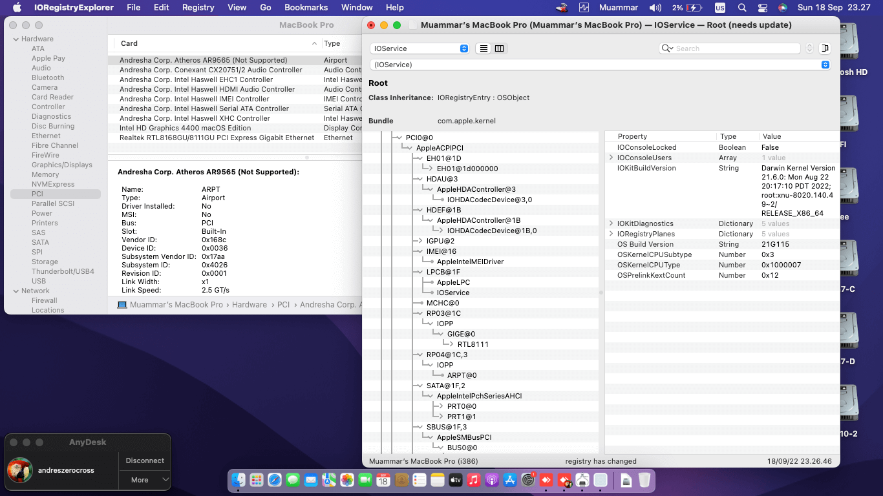Switch IORegistryExplorer to list view

pos(484,48)
